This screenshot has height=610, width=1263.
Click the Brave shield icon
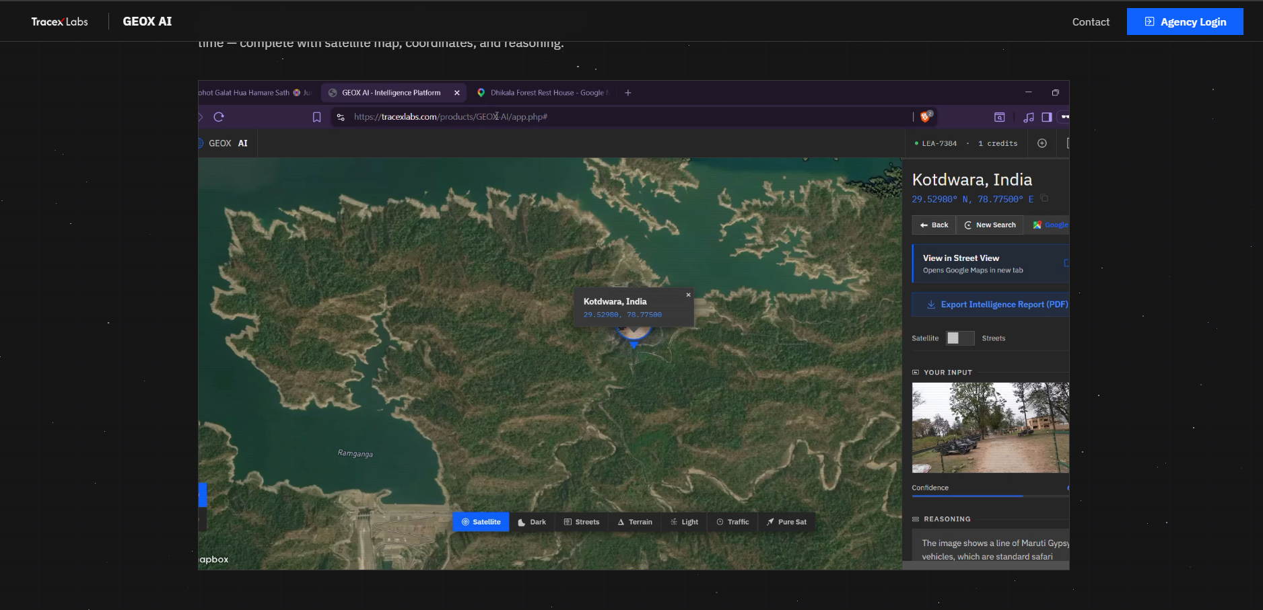coord(926,117)
